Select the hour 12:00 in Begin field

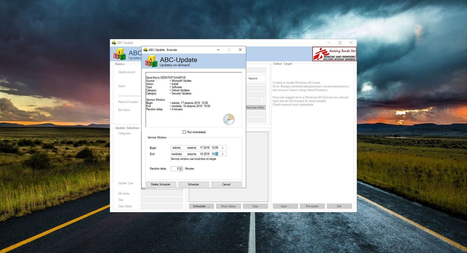(215, 148)
